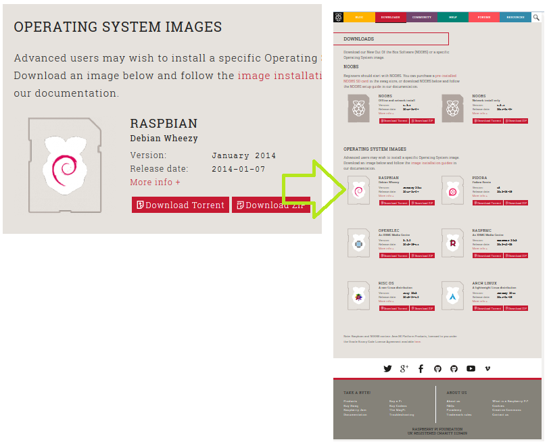The height and width of the screenshot is (442, 549).
Task: Click the Raspberry Pi logo in the navigation bar
Action: 339,18
